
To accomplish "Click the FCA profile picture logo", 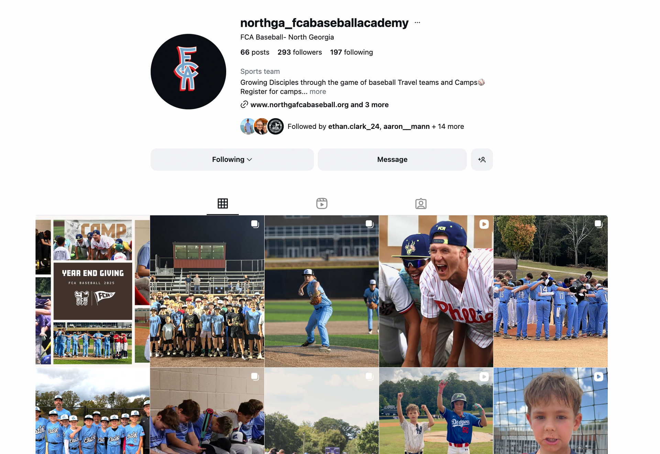I will tap(188, 71).
